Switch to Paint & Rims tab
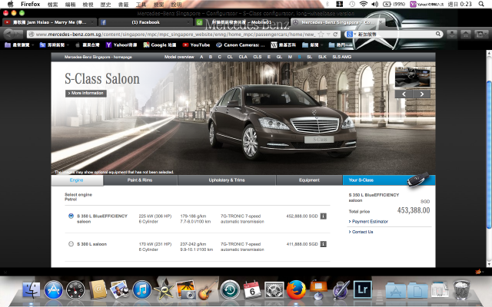Viewport: 492px width, 307px height. 140,180
